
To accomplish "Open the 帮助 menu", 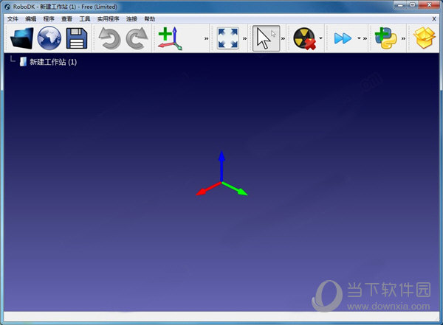I will [x=150, y=19].
